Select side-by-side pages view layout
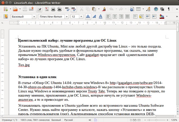The width and height of the screenshot is (179, 122). tap(135, 120)
